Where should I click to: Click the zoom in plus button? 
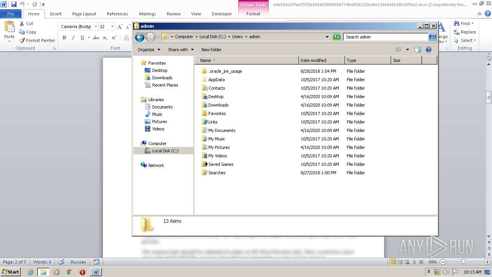[x=487, y=262]
